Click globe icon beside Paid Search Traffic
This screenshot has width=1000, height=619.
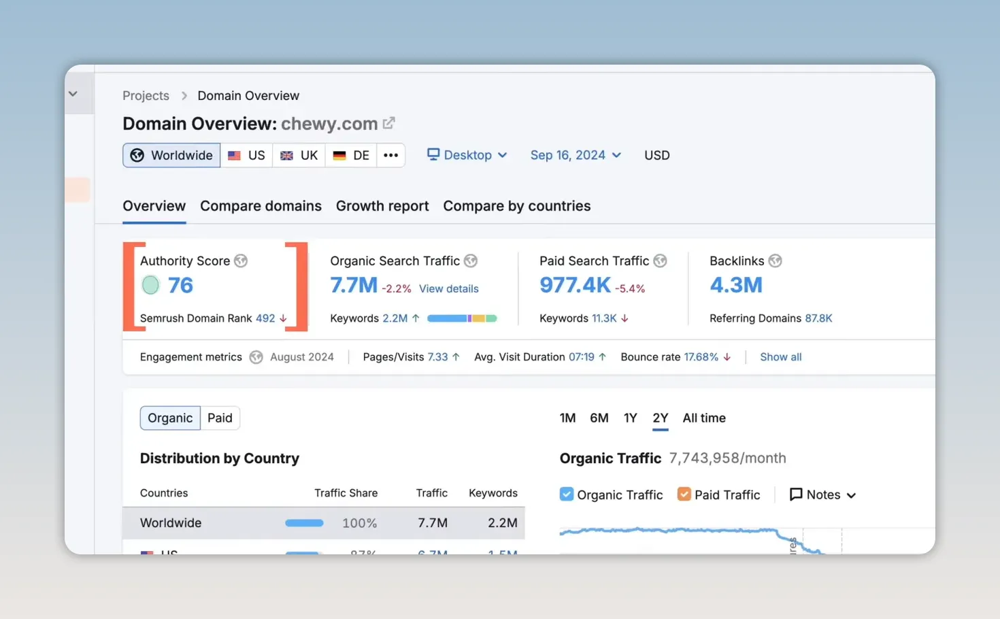660,261
